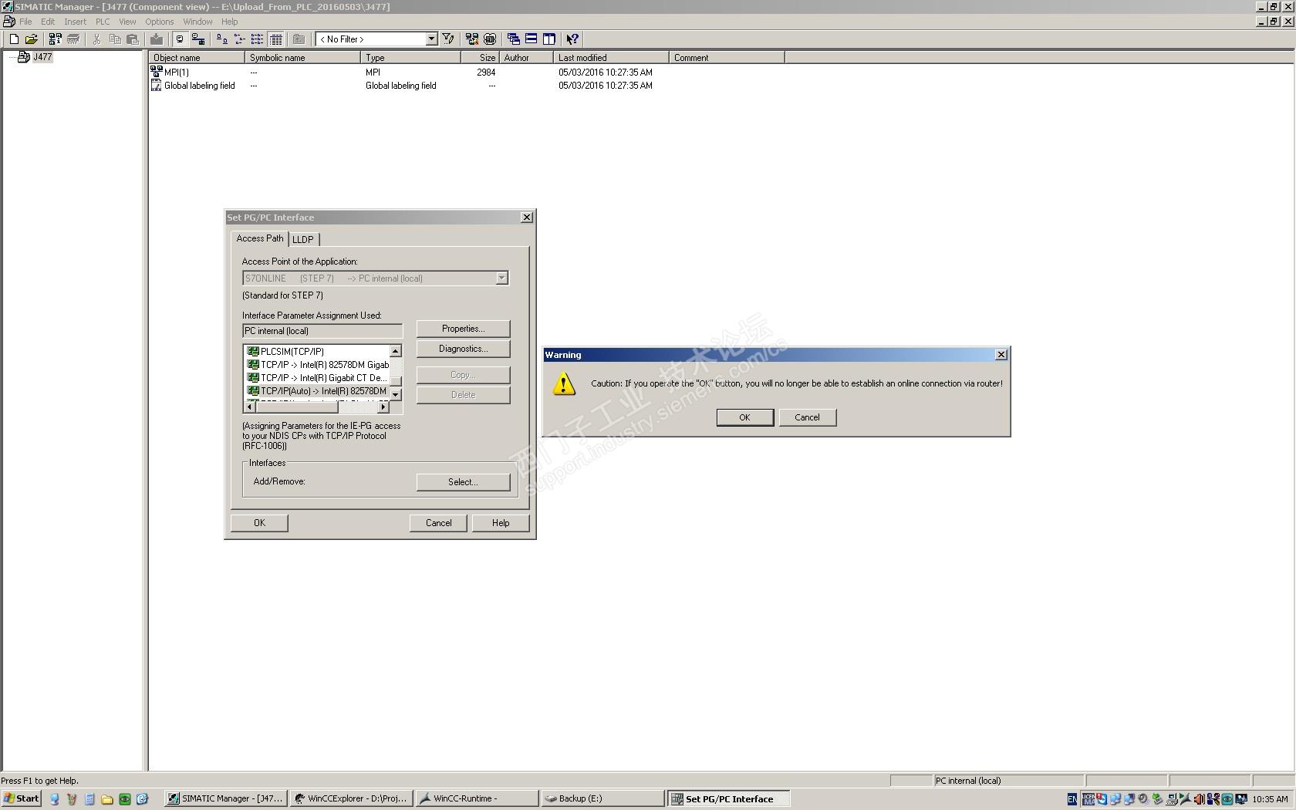The height and width of the screenshot is (810, 1296).
Task: Open the Access Point of Application dropdown
Action: pyautogui.click(x=501, y=278)
